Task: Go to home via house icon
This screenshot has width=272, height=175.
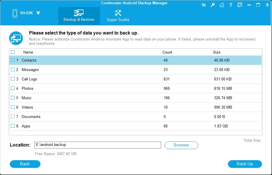Action: tap(222, 5)
